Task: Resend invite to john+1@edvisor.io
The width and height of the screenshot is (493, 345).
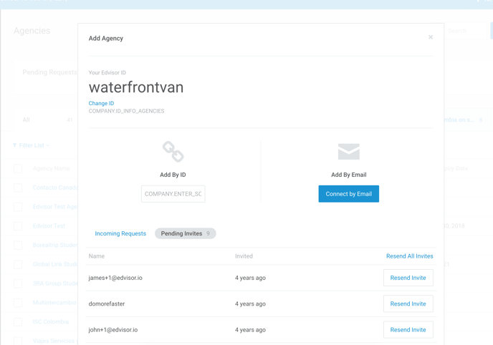Action: (x=408, y=330)
